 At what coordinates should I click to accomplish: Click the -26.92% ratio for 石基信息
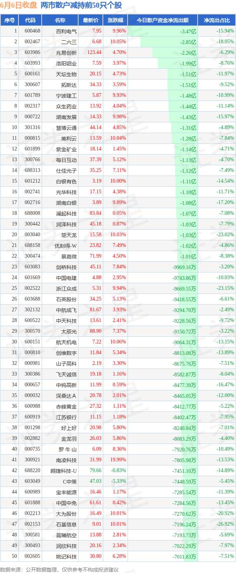[225, 524]
